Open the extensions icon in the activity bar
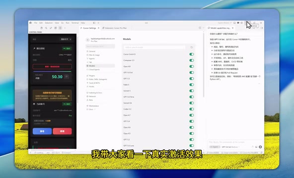The height and width of the screenshot is (178, 294). (56, 28)
